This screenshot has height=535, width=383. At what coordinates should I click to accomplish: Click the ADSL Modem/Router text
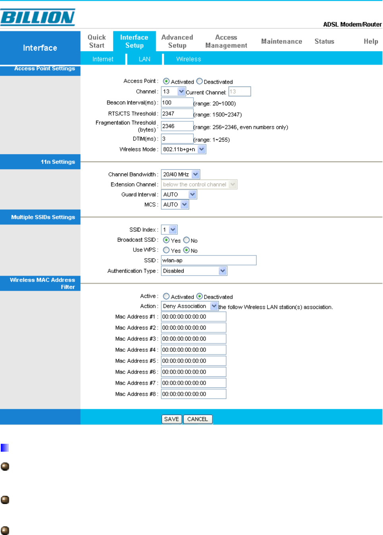[x=352, y=25]
